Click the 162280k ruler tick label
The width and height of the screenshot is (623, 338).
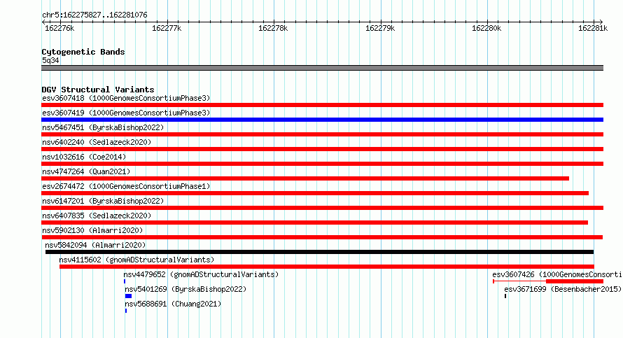pyautogui.click(x=486, y=28)
